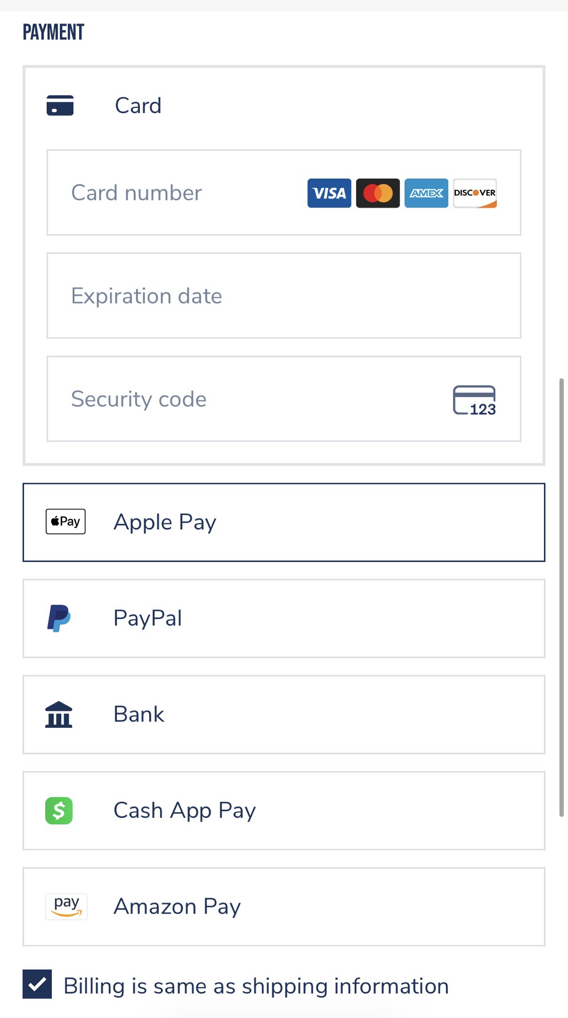Click the CVC 123 card icon
Screen dimensions: 568x1018
pos(474,401)
